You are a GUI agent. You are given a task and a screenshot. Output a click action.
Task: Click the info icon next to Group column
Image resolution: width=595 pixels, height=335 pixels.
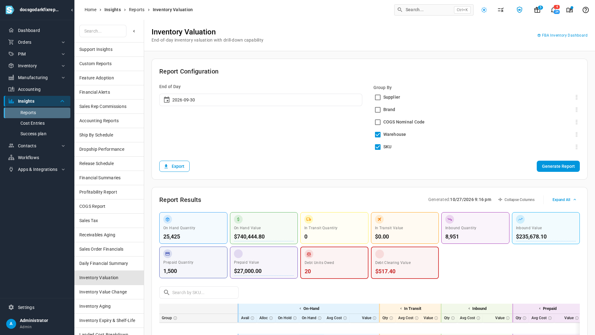pos(175,318)
